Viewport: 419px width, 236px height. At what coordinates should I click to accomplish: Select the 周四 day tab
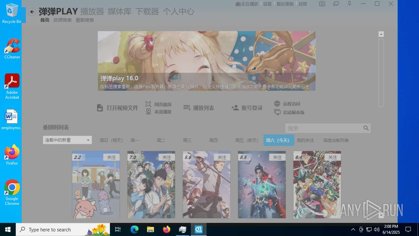click(x=213, y=140)
